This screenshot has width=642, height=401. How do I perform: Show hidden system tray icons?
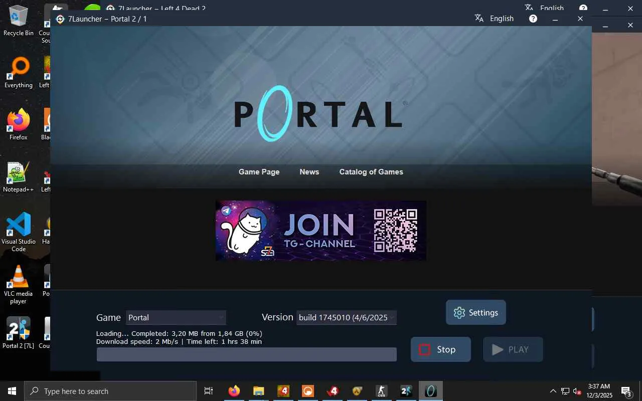(553, 391)
